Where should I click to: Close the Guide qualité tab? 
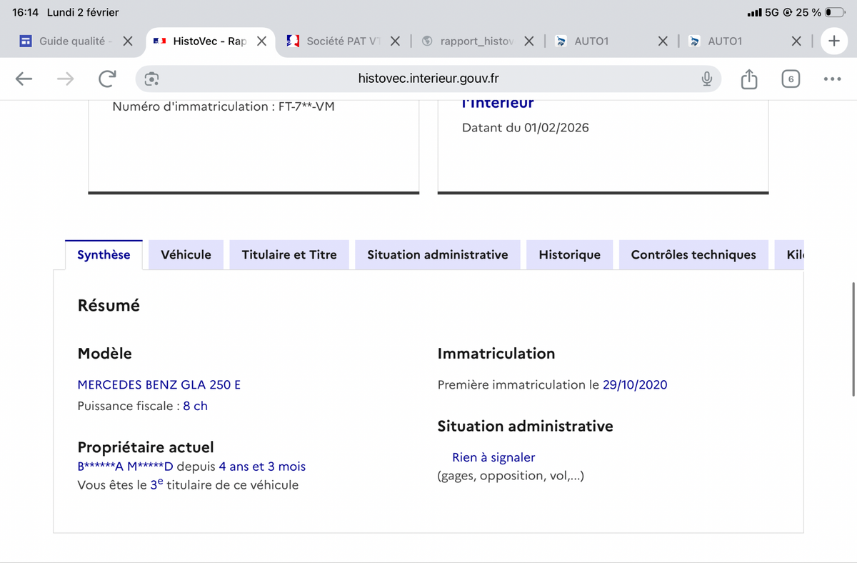click(x=127, y=41)
